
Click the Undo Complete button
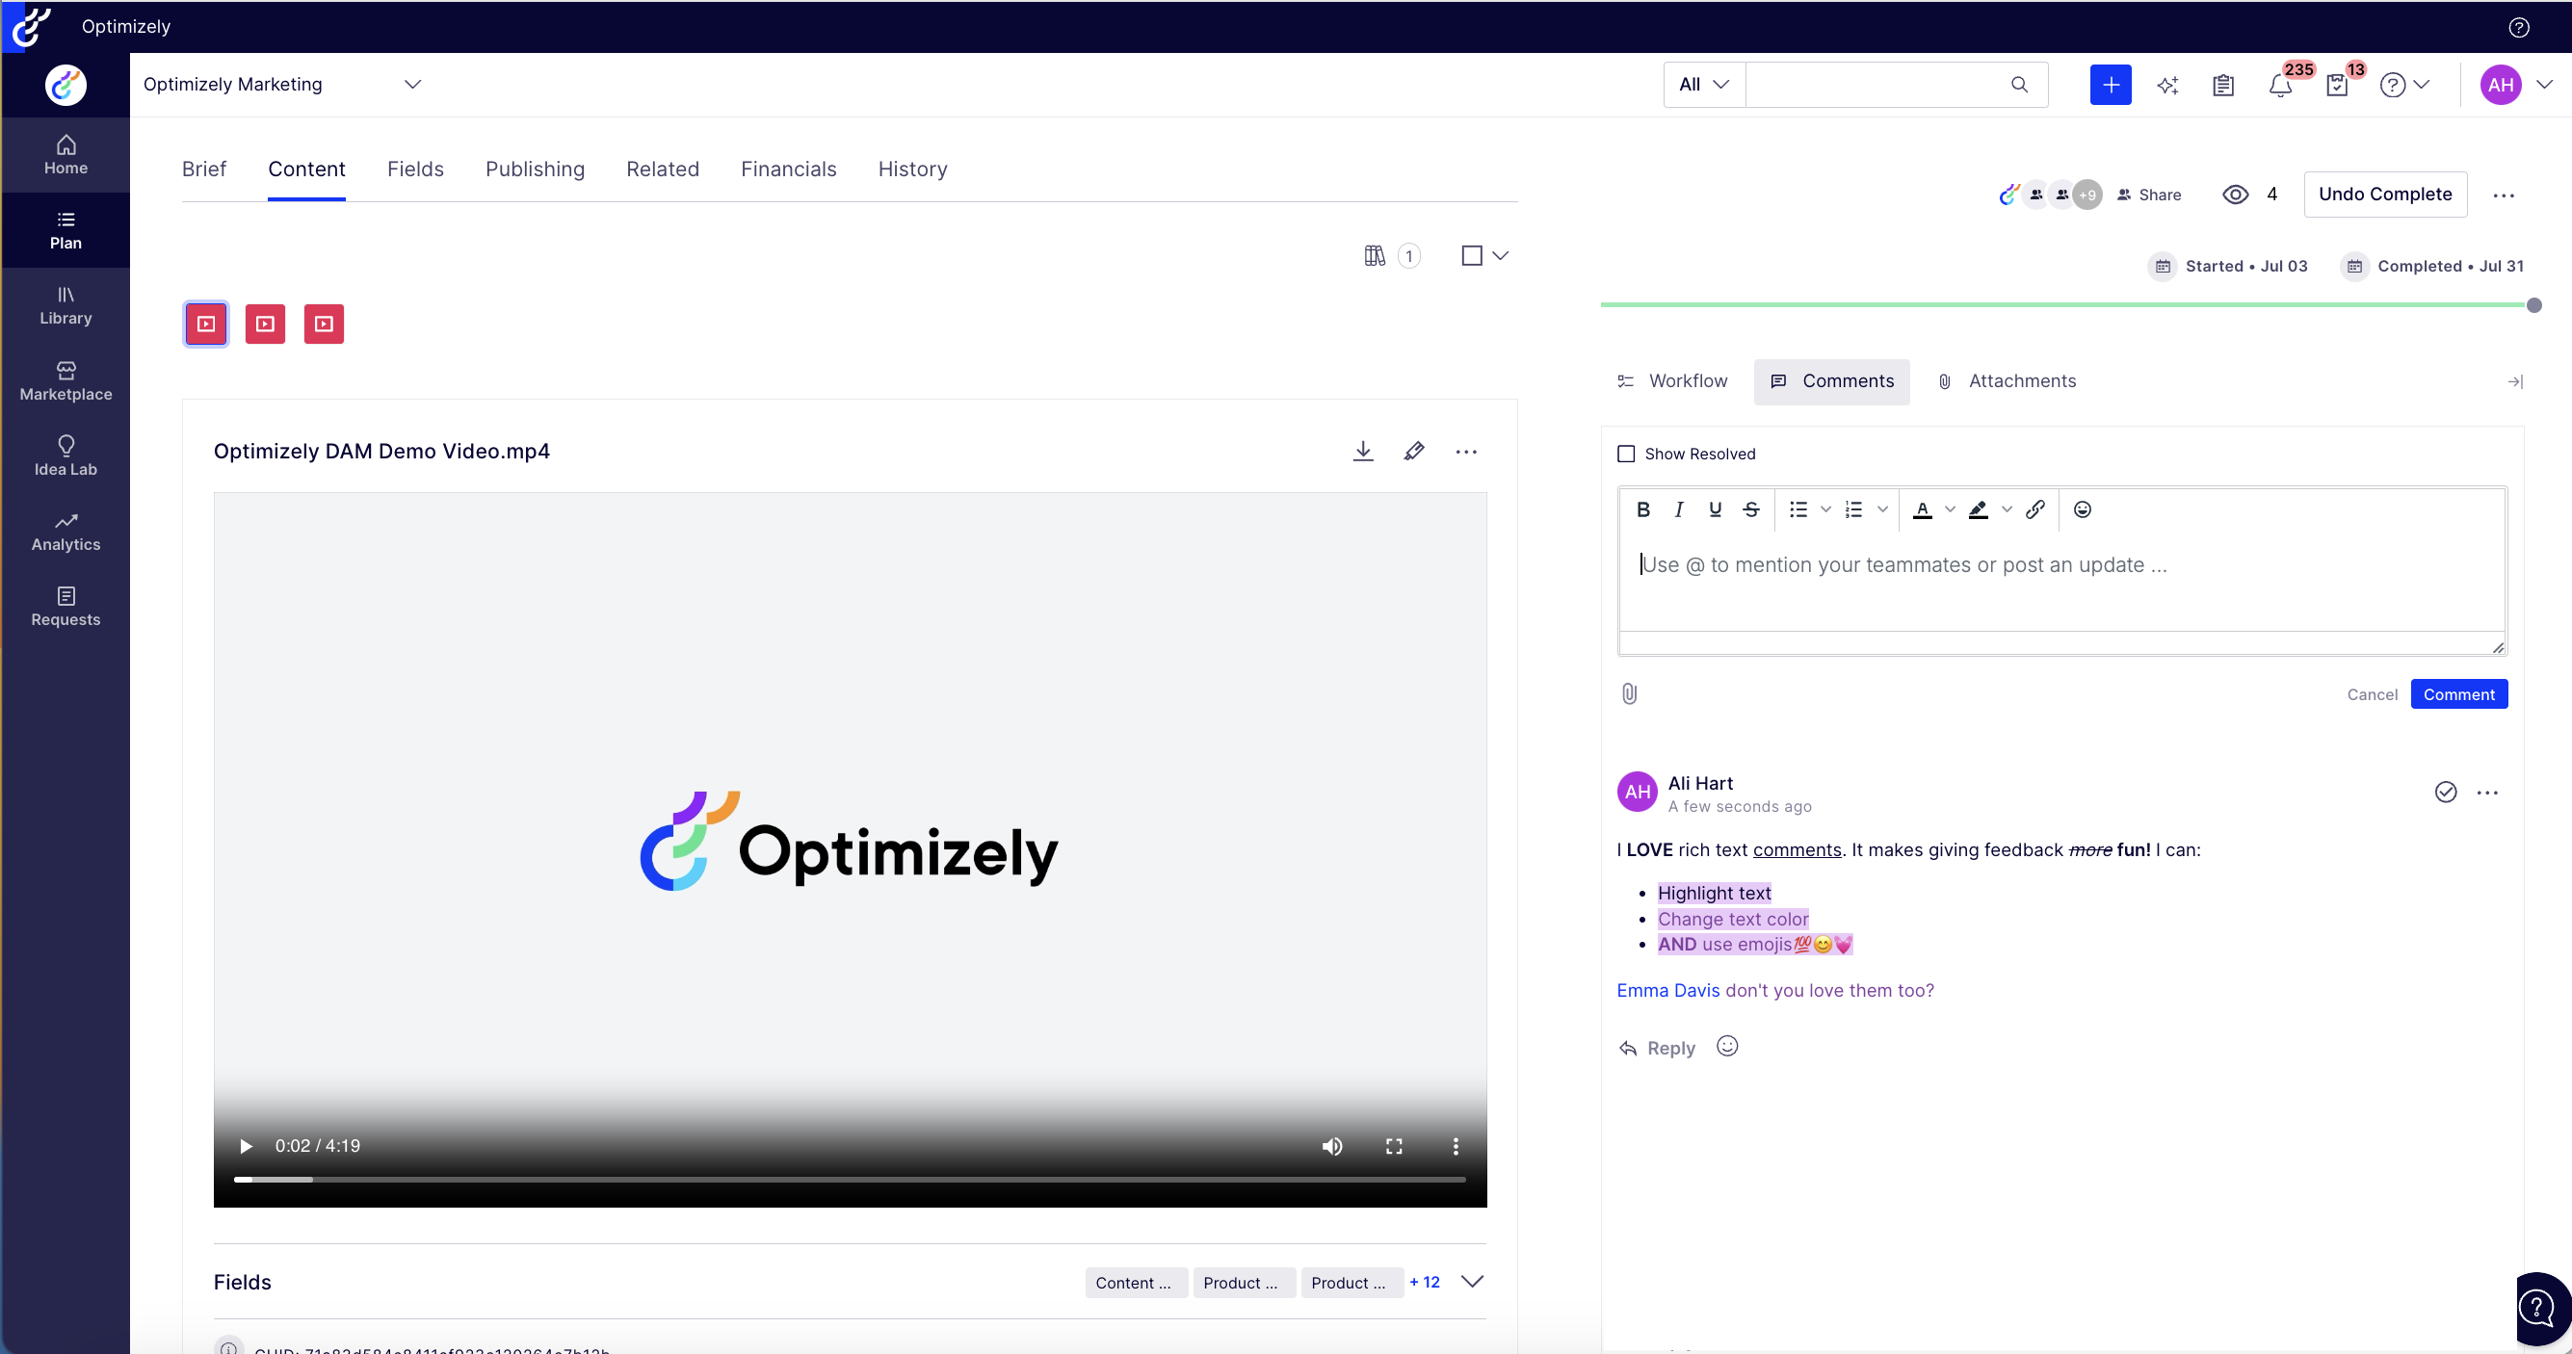[x=2384, y=195]
